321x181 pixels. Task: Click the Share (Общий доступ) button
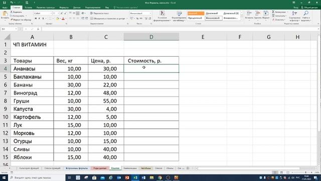[x=309, y=8]
